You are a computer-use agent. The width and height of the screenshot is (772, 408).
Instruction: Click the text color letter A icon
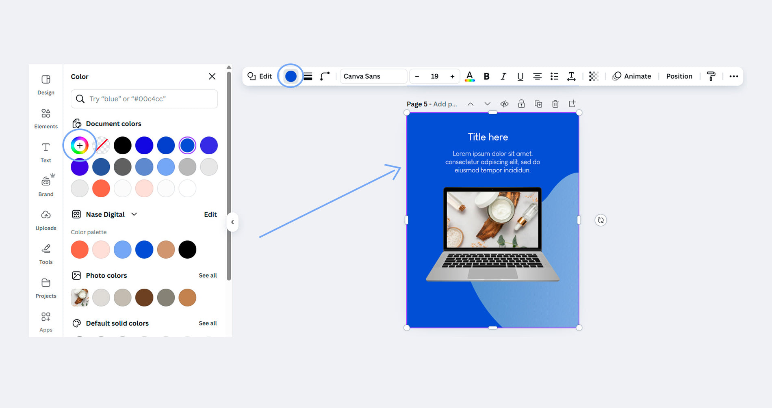click(469, 76)
